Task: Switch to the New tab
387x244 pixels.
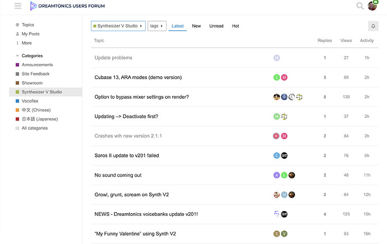Action: pyautogui.click(x=196, y=26)
